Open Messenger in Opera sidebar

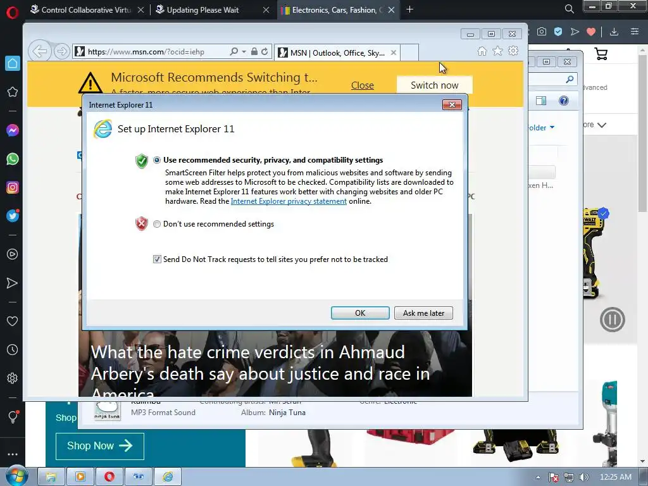tap(13, 130)
